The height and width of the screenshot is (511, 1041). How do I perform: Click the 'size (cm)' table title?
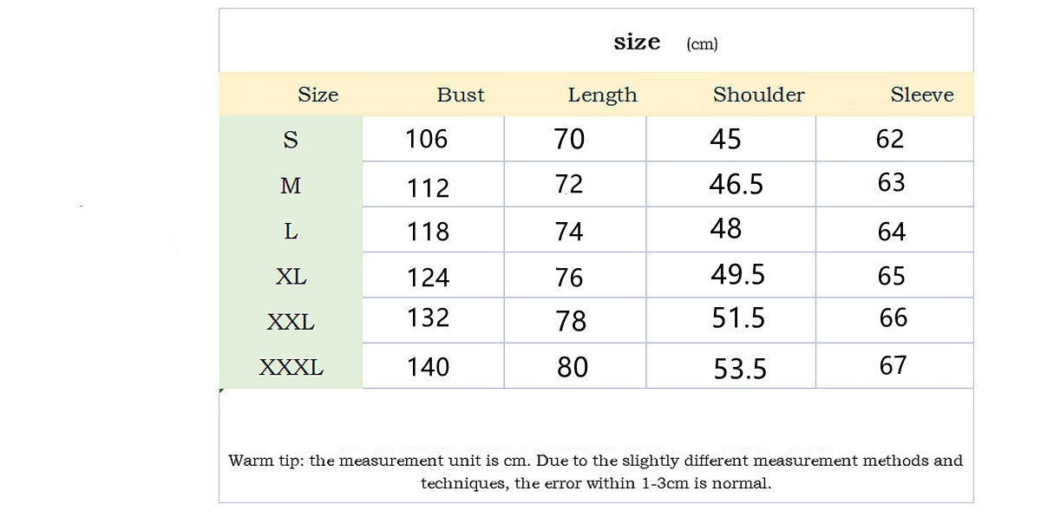click(x=665, y=43)
